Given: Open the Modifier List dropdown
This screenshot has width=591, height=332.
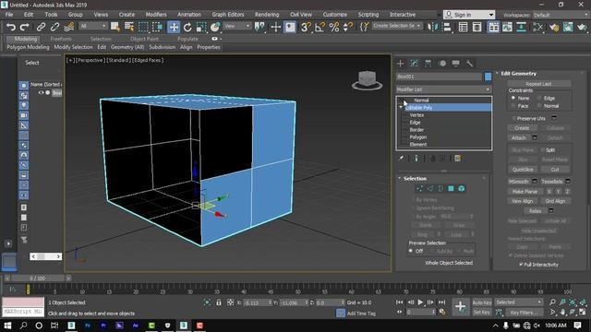Looking at the screenshot, I should (443, 89).
